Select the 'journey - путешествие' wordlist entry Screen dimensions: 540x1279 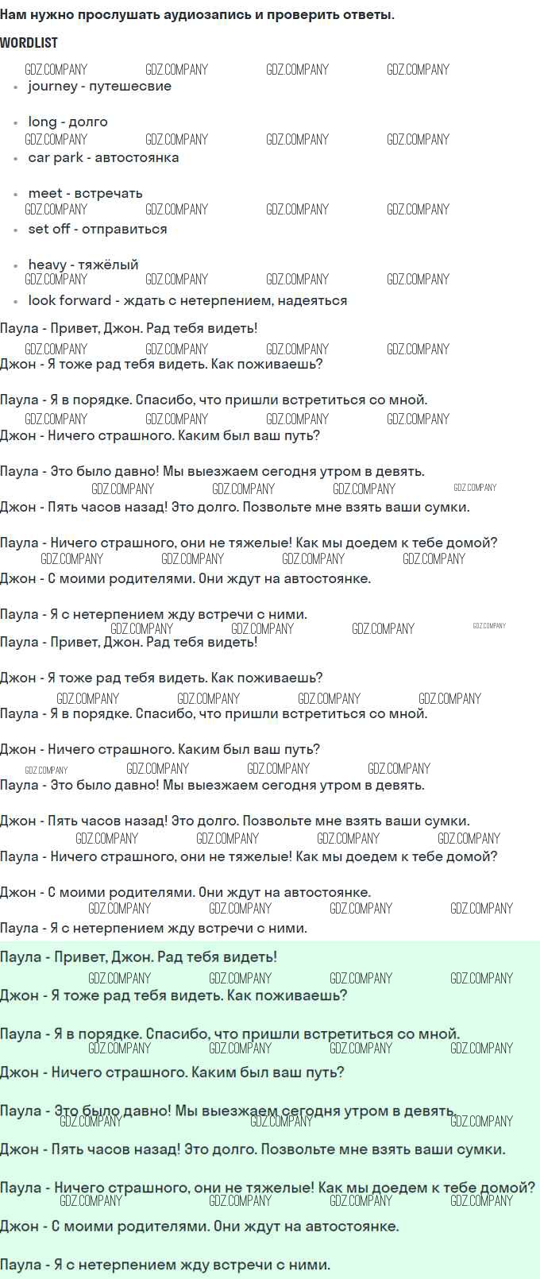click(99, 86)
